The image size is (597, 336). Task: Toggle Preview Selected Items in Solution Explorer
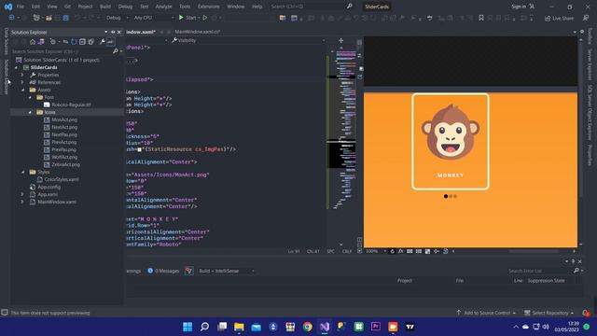(110, 42)
